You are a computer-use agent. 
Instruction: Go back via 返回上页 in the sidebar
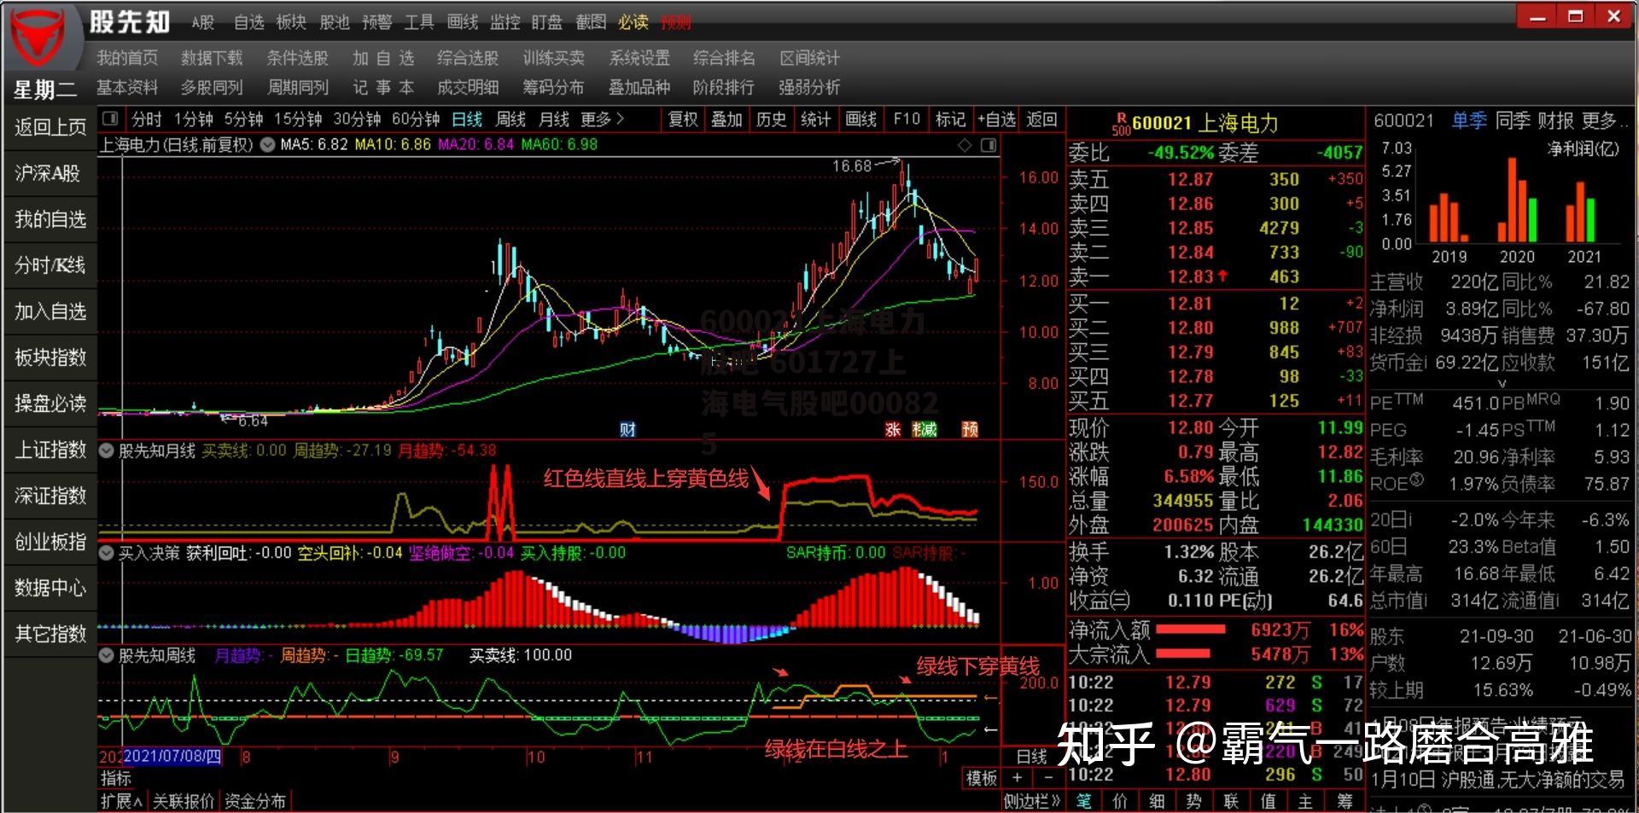tap(50, 128)
